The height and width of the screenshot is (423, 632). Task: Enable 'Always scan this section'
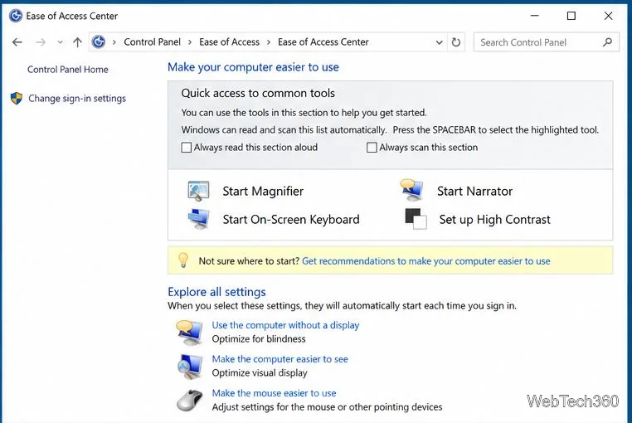pyautogui.click(x=372, y=147)
